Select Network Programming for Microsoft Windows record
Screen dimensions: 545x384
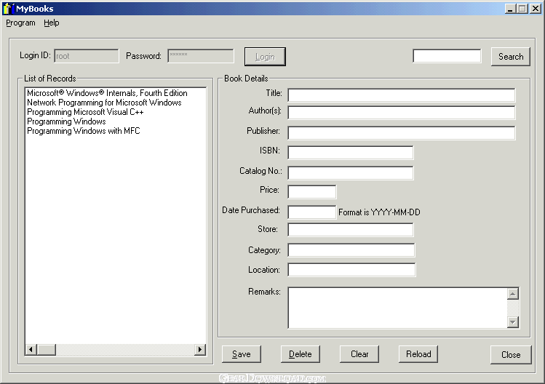pyautogui.click(x=104, y=103)
